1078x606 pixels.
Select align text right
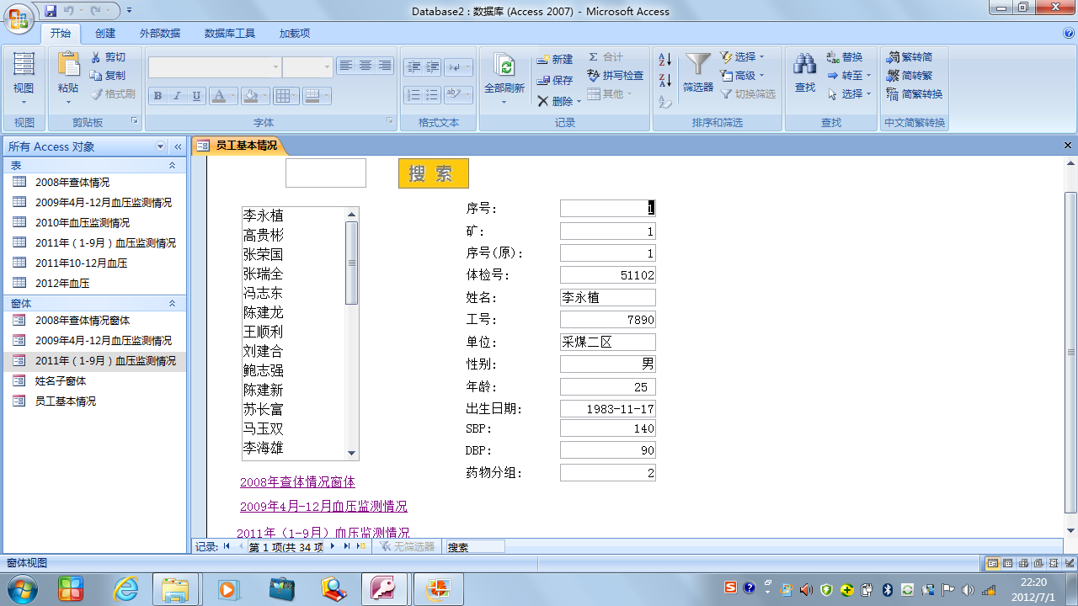pyautogui.click(x=385, y=66)
